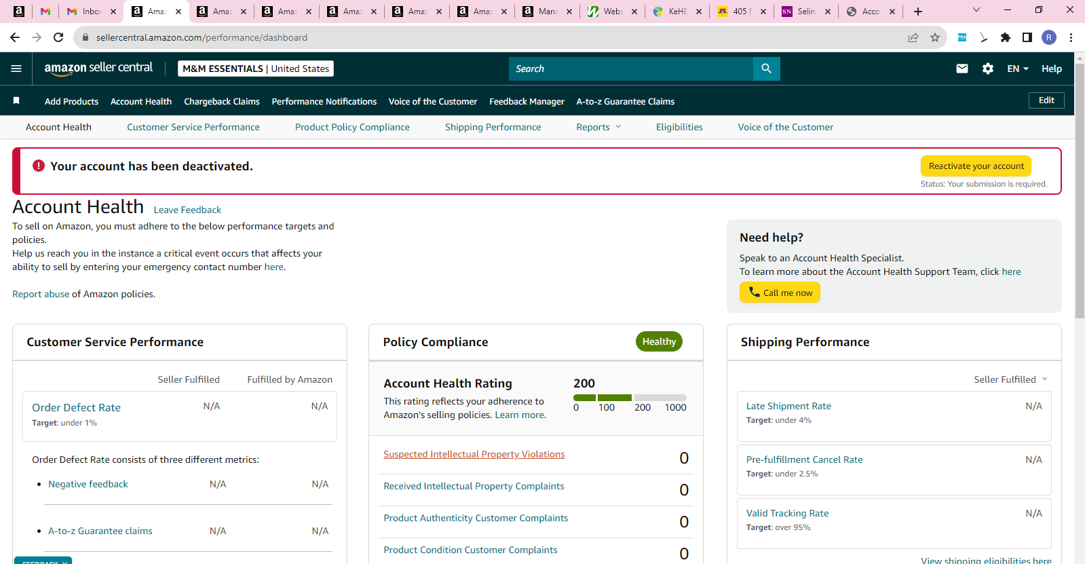The image size is (1085, 564).
Task: Click the Account Health Rating progress bar
Action: pyautogui.click(x=630, y=398)
